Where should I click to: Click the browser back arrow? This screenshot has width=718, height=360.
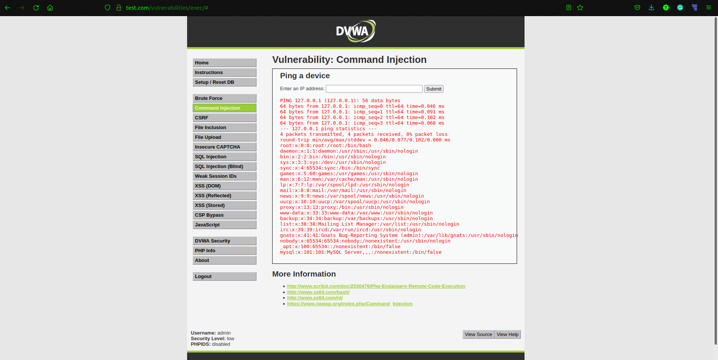point(7,7)
